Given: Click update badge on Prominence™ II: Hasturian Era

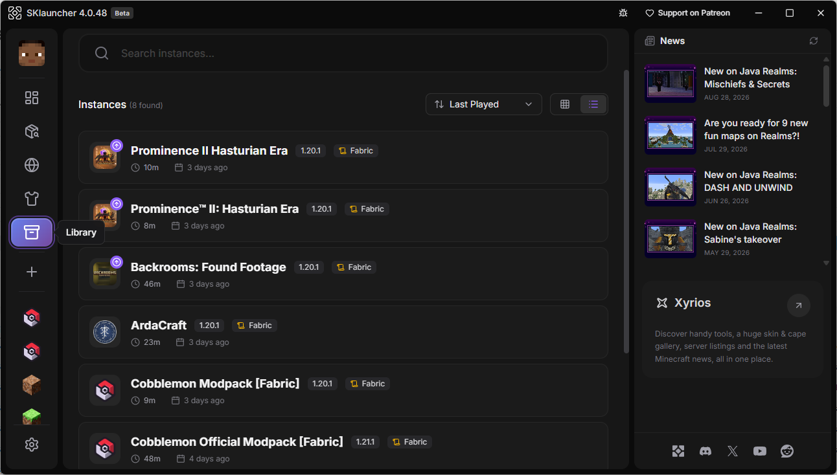Looking at the screenshot, I should pyautogui.click(x=117, y=204).
